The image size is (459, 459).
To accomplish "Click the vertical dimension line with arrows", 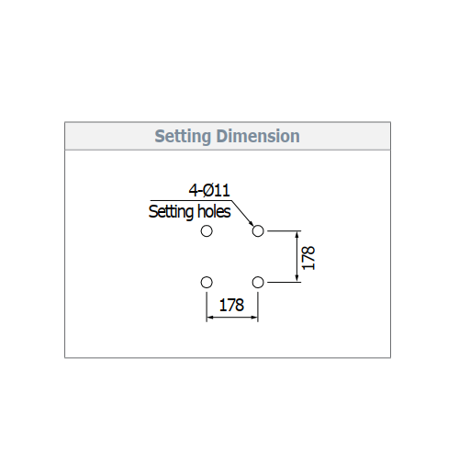I will (297, 256).
